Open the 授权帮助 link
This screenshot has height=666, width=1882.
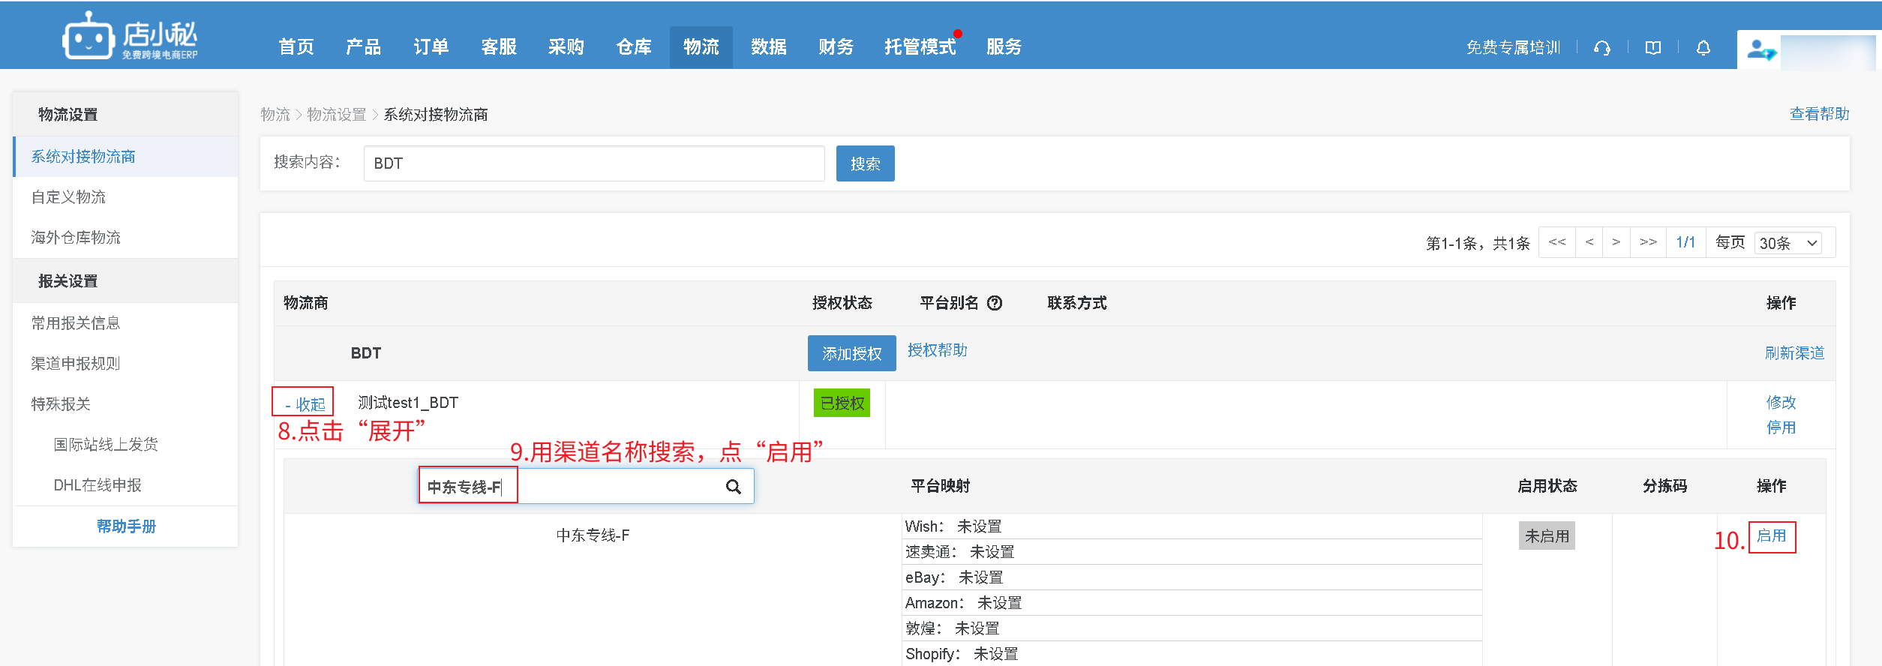tap(937, 350)
